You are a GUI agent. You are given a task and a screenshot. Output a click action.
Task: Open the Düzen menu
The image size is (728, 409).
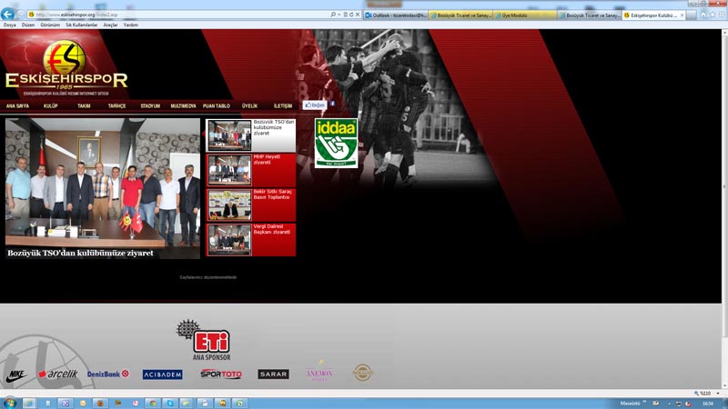(x=28, y=25)
